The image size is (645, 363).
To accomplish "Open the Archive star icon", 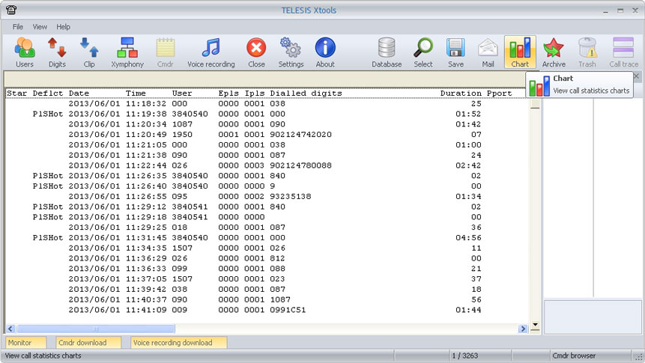I will pos(554,49).
